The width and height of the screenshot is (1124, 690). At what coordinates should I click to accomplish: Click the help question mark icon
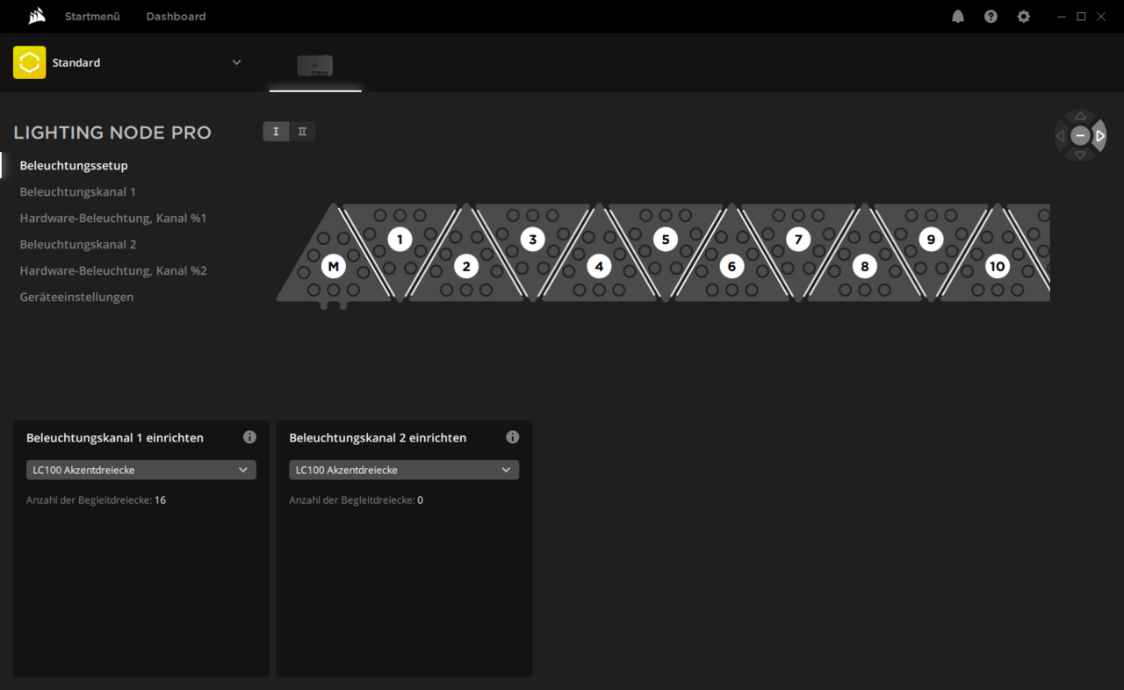point(991,17)
